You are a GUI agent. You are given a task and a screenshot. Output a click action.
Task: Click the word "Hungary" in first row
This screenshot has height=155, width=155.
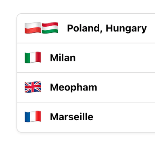(x=126, y=28)
